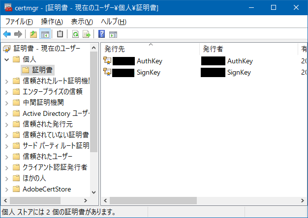Expand the 信頼されたユーザー node
This screenshot has height=218, width=308.
(x=7, y=157)
